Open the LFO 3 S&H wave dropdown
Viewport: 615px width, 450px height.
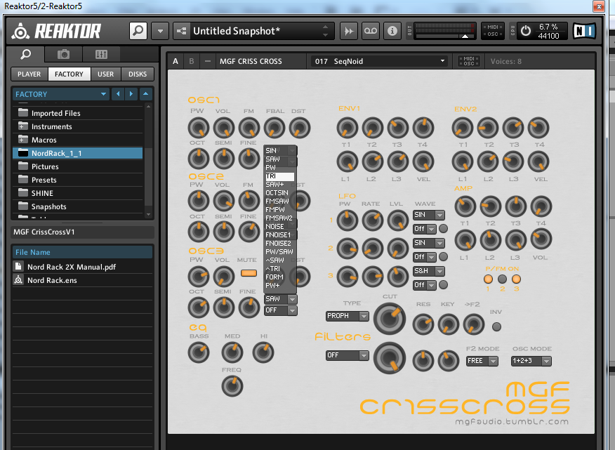(429, 271)
